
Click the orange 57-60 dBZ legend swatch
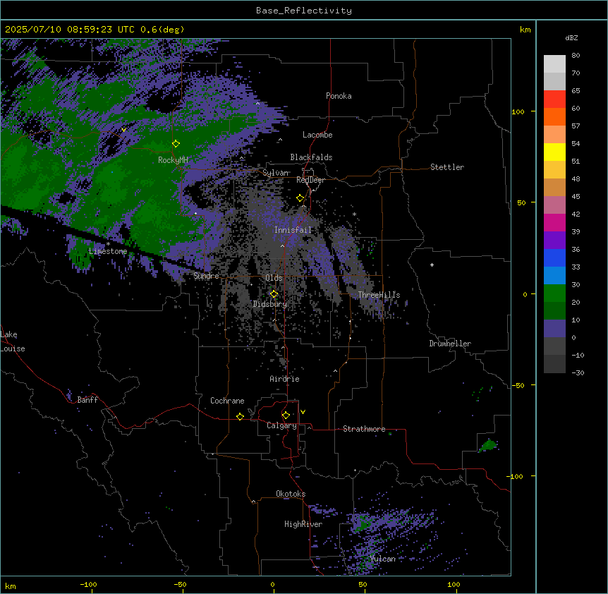coord(554,117)
